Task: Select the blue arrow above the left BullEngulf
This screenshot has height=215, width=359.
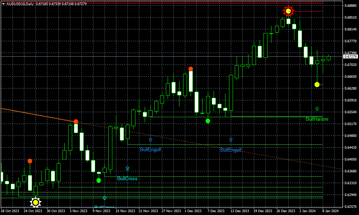Action: point(150,139)
